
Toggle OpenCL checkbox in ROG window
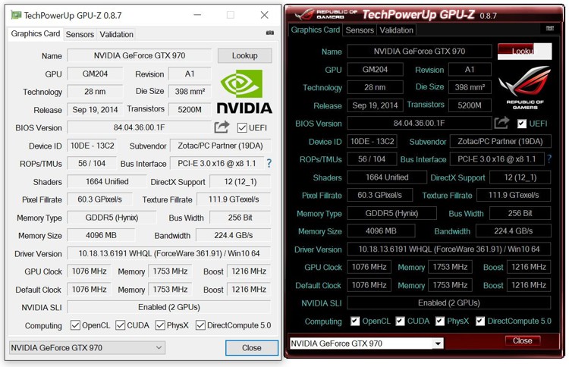(x=355, y=321)
